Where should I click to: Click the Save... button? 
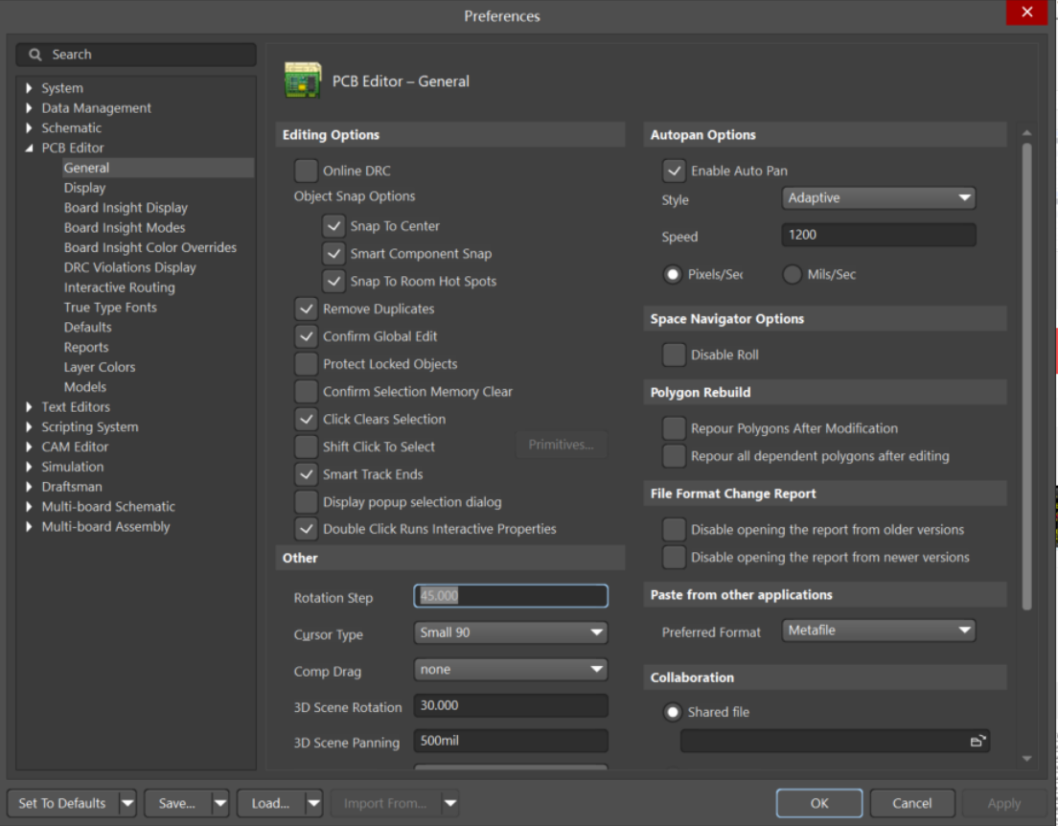177,804
